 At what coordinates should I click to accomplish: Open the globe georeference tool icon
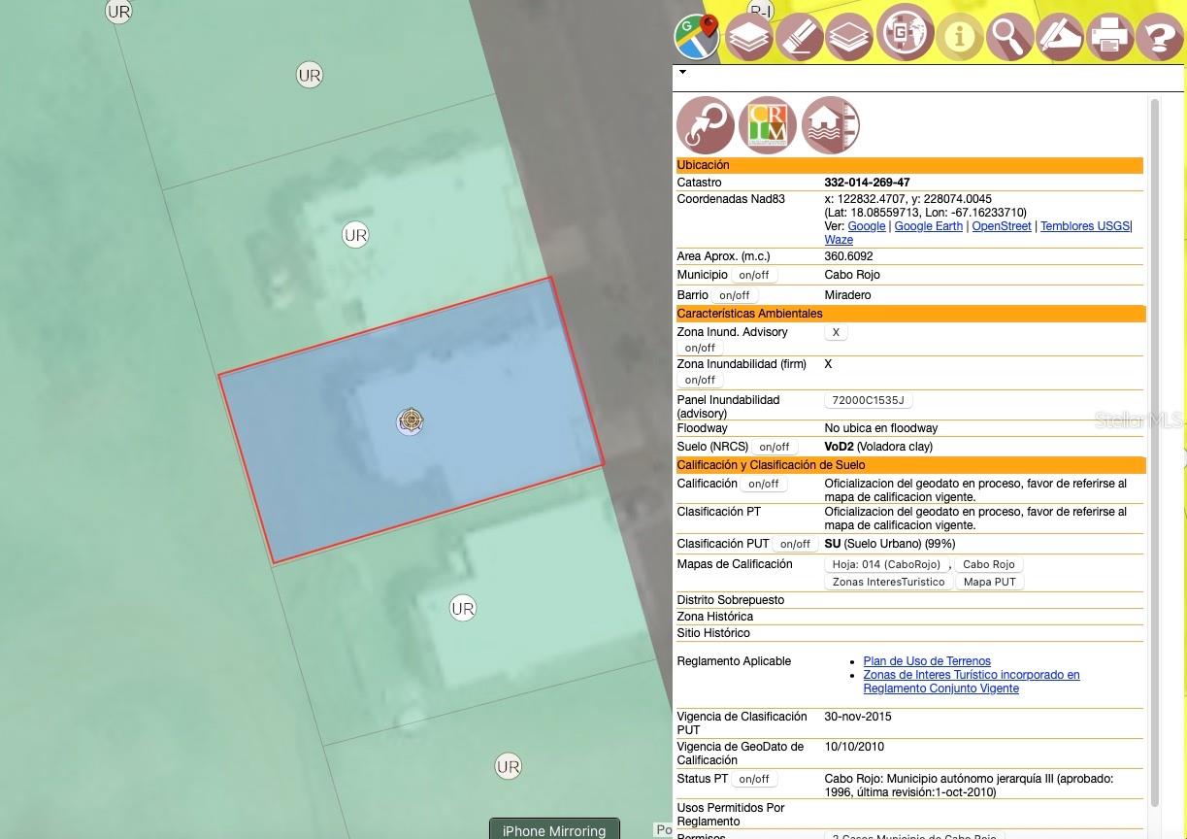905,33
